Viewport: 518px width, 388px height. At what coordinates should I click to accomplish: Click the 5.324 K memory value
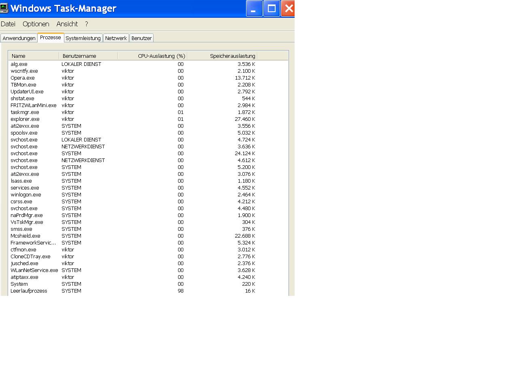tap(246, 243)
